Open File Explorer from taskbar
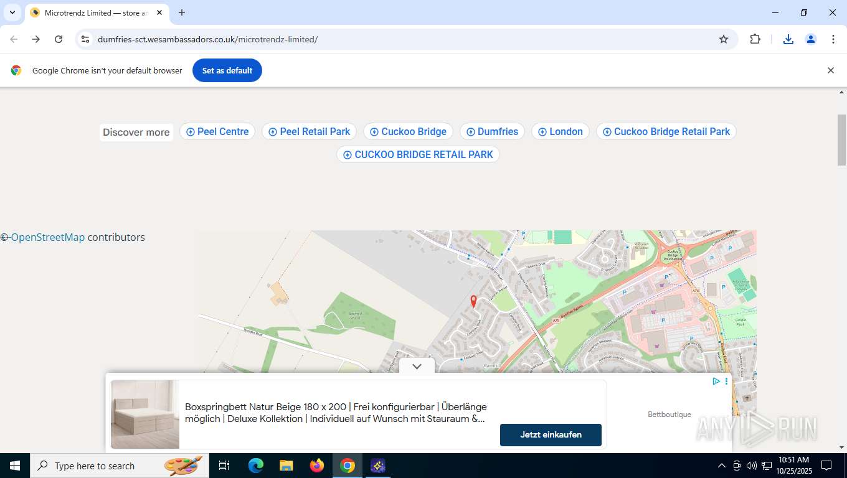Viewport: 847px width, 478px height. pos(286,466)
